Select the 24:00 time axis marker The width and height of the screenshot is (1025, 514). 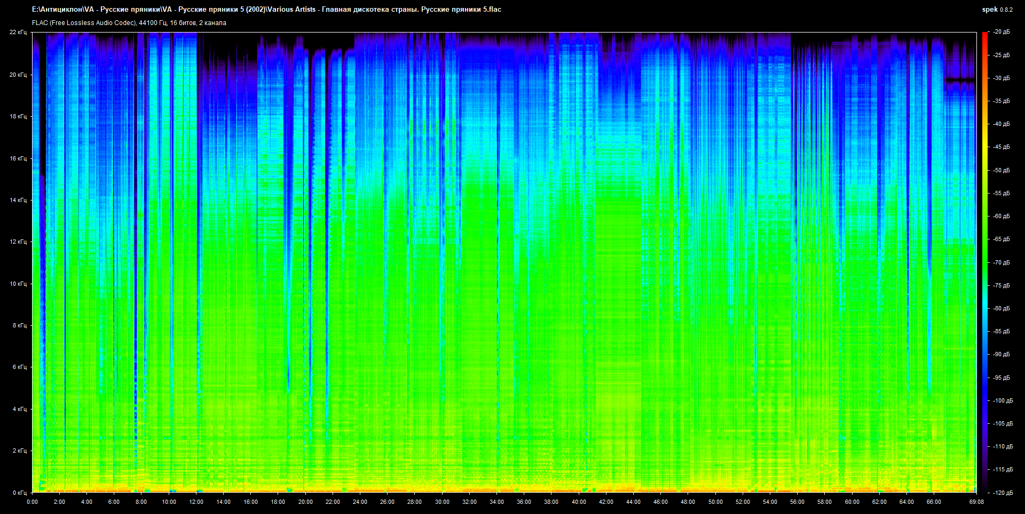pos(360,502)
